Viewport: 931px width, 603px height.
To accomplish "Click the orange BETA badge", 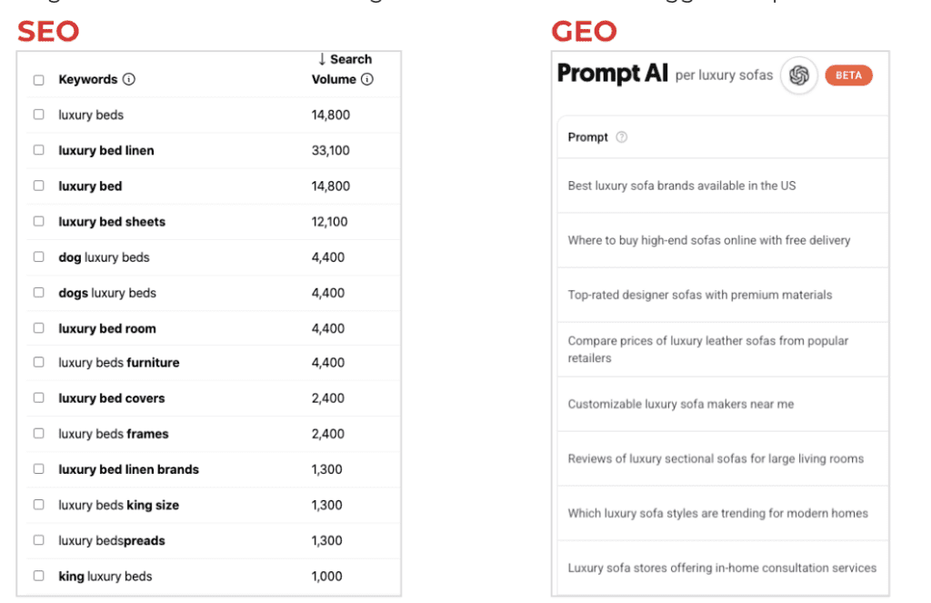I will pyautogui.click(x=848, y=75).
